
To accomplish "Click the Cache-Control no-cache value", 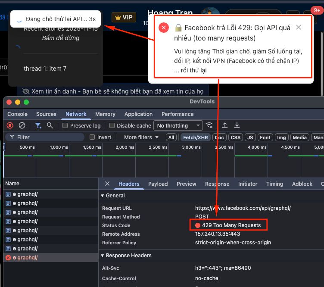I will point(206,278).
